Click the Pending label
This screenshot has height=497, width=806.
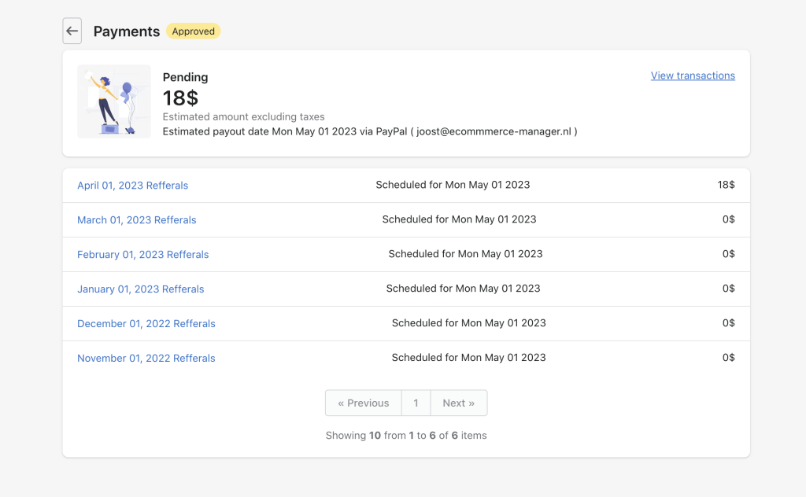point(185,77)
